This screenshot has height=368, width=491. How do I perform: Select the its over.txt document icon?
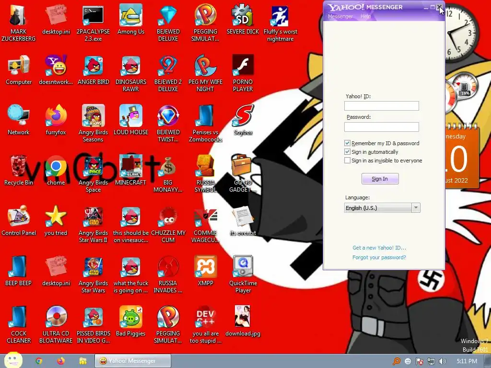pyautogui.click(x=243, y=221)
